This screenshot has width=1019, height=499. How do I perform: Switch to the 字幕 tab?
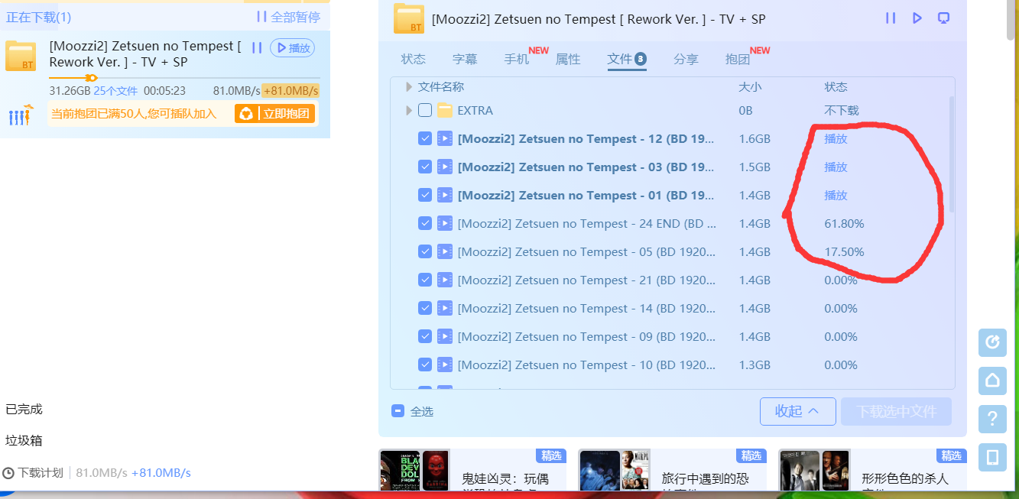[x=465, y=59]
